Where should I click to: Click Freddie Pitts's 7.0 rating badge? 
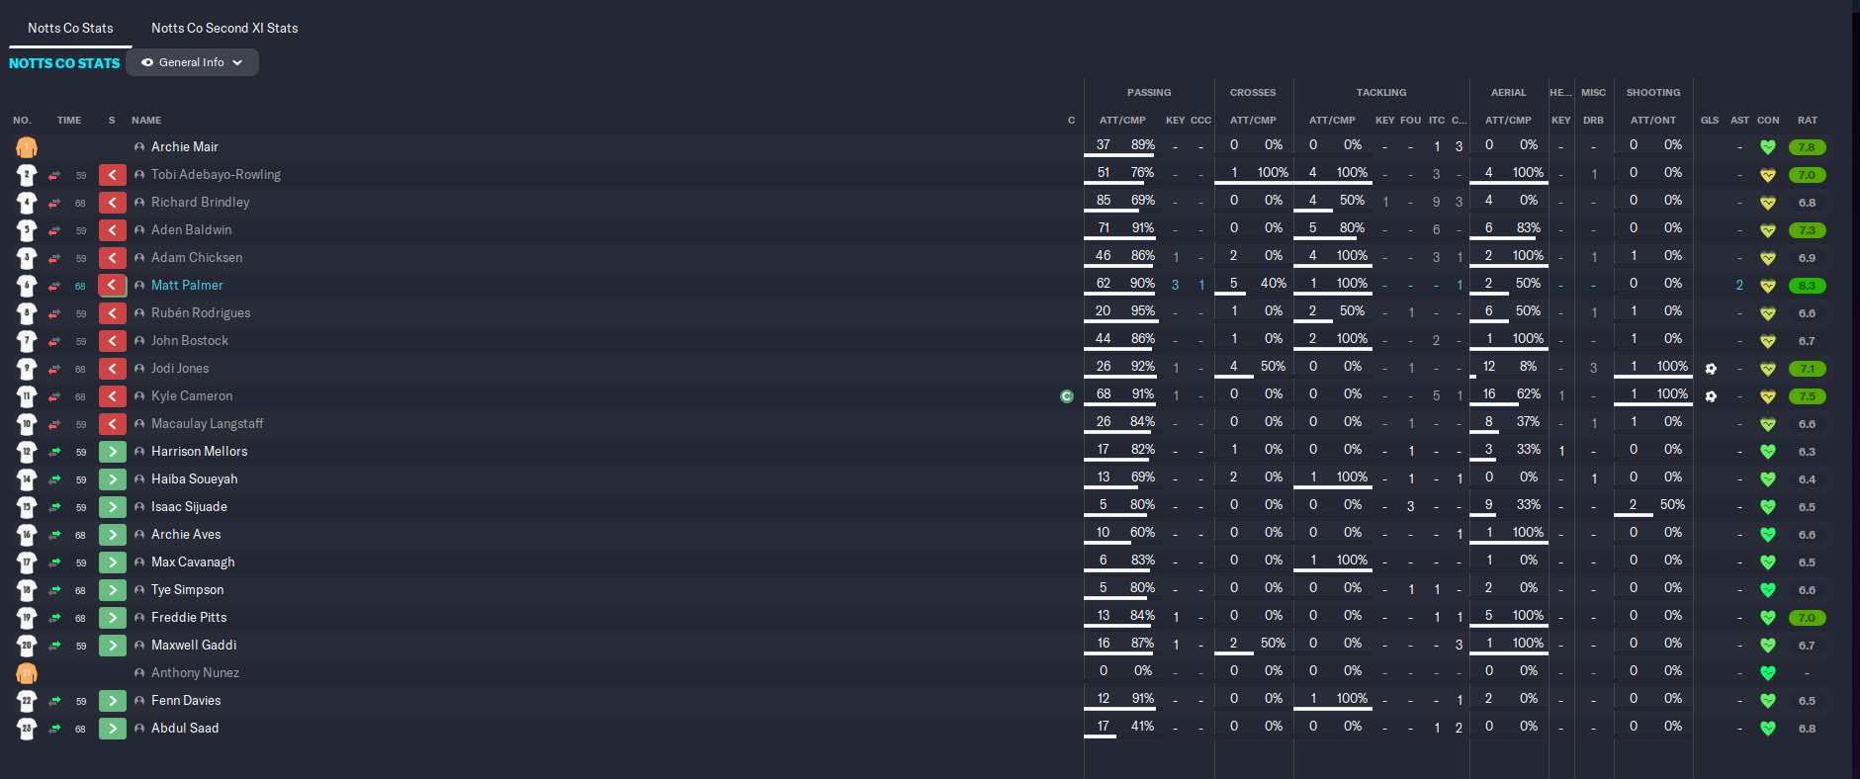coord(1807,618)
